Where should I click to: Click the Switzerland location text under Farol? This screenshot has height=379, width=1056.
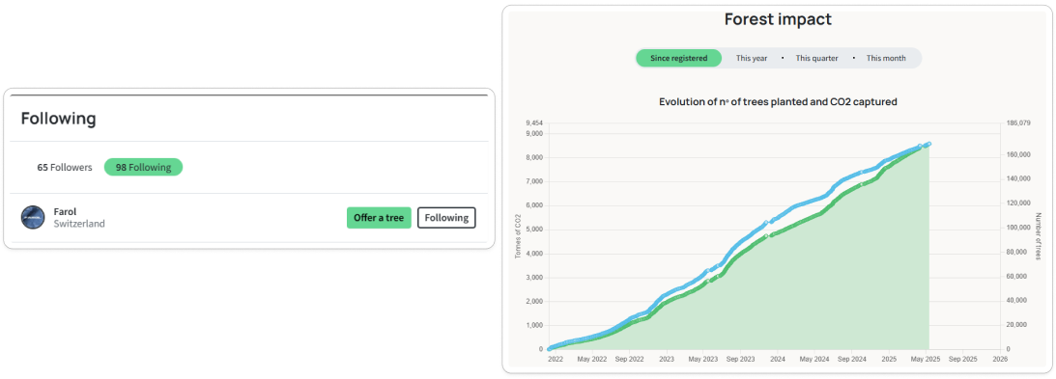(79, 224)
